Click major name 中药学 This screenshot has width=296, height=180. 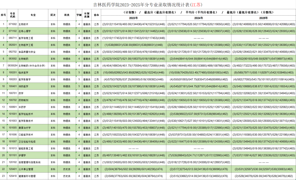click(22, 107)
